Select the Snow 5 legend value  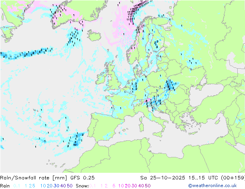(114, 186)
